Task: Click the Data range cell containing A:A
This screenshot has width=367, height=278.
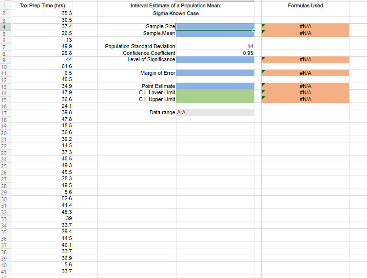Action: [215, 112]
